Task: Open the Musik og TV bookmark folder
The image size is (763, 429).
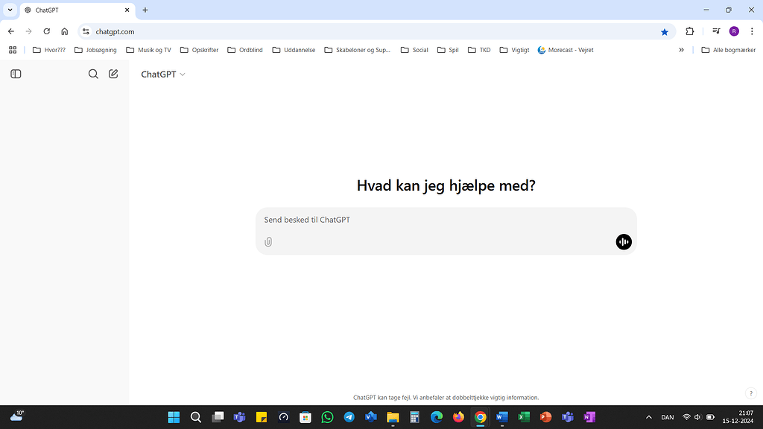Action: tap(148, 50)
